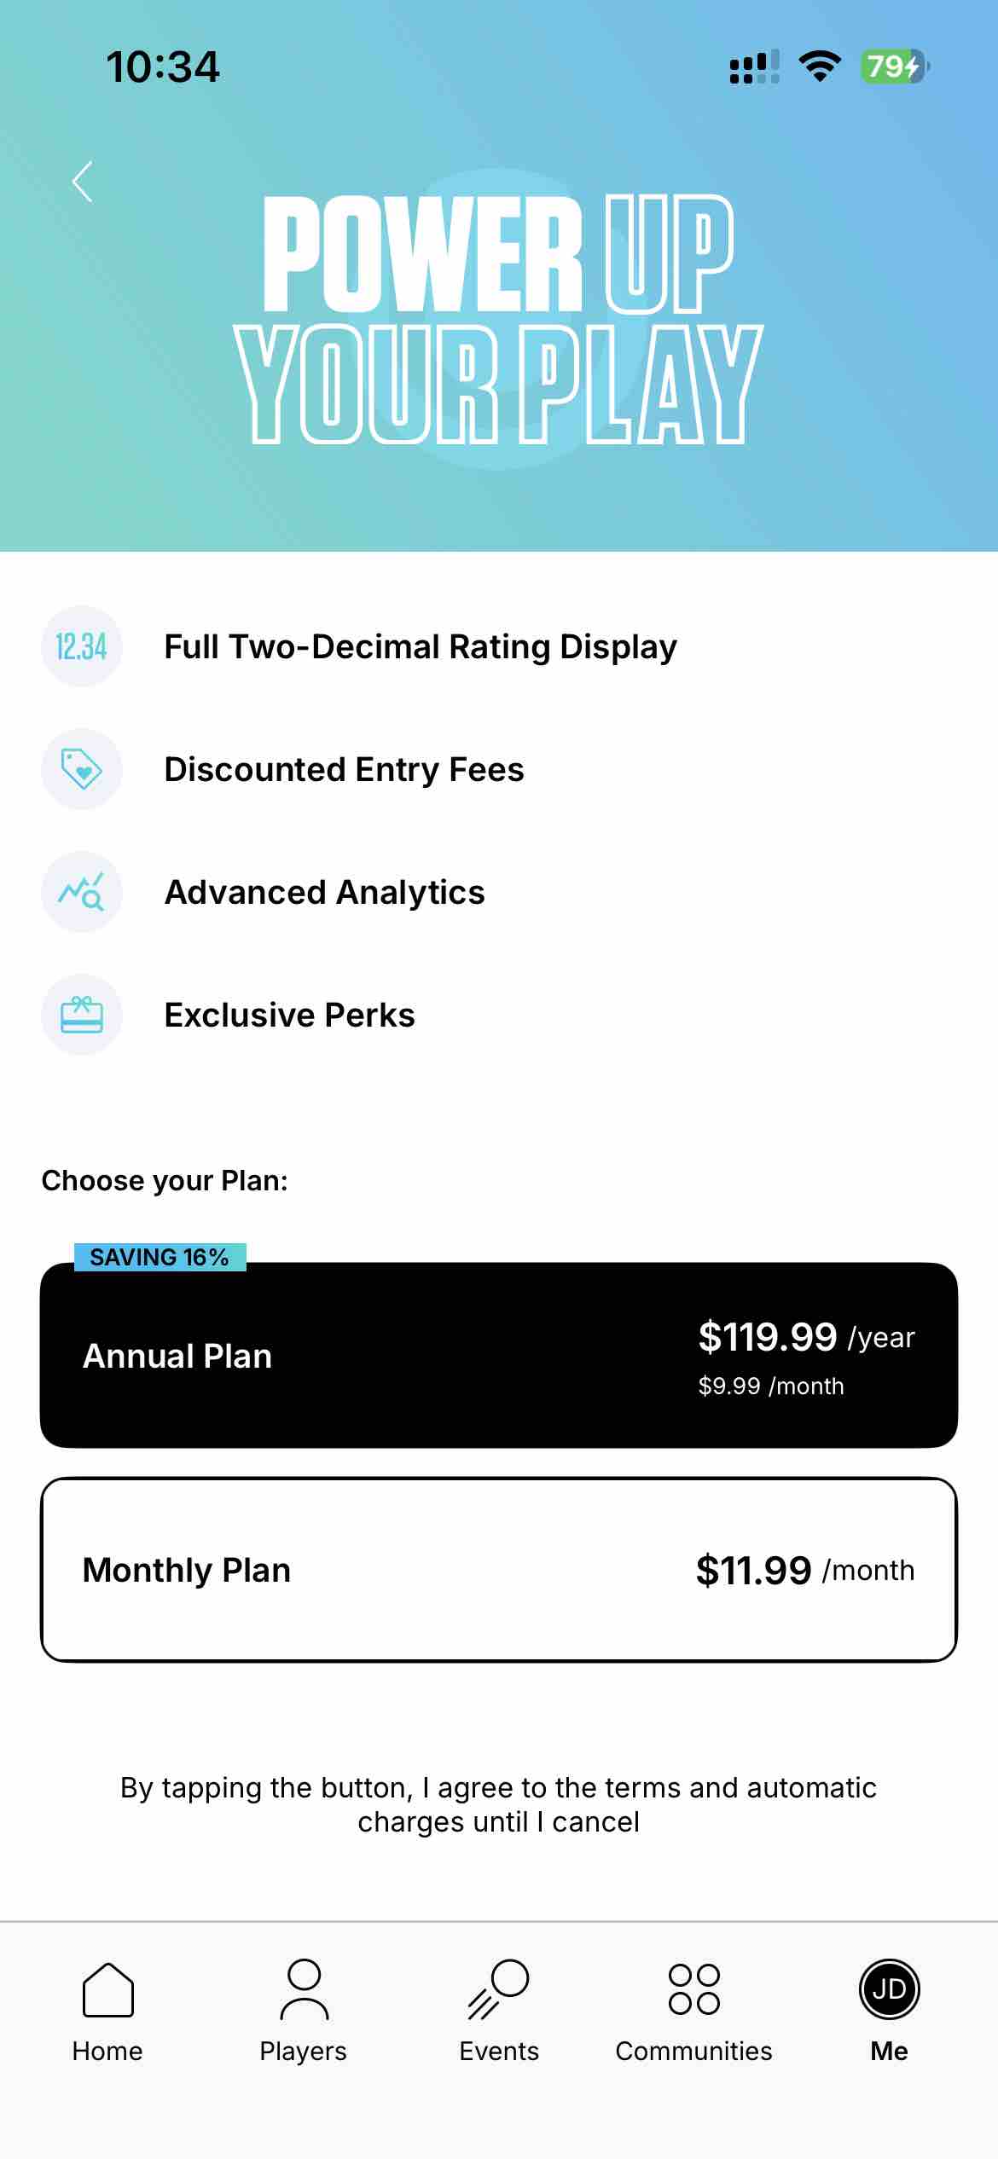
Task: Tap the battery indicator in status bar
Action: pos(894,67)
